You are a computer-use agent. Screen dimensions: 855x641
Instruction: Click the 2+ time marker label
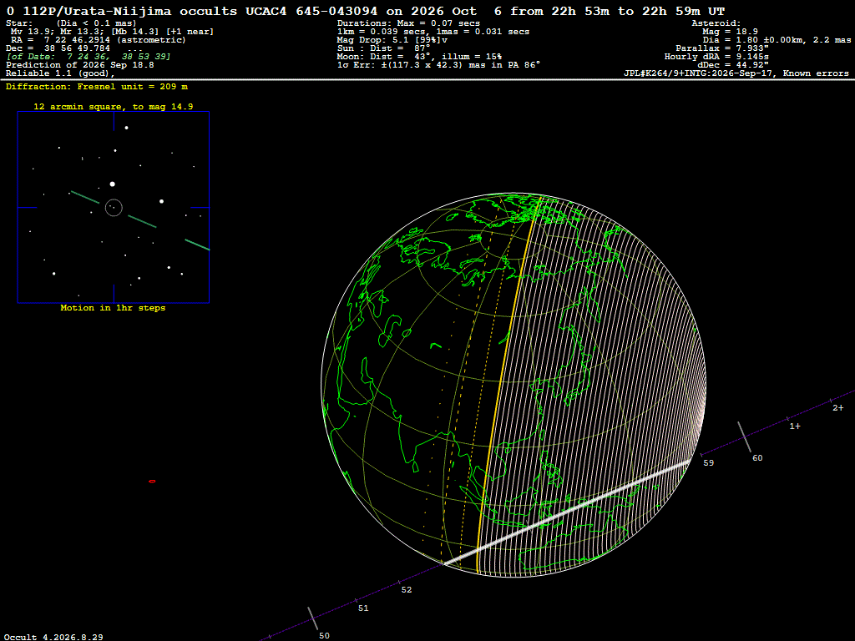(838, 407)
